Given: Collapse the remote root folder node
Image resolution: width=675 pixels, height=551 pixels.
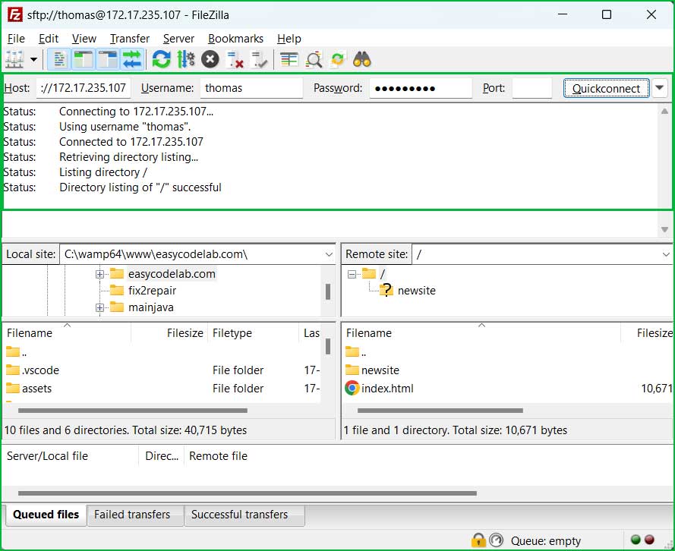Looking at the screenshot, I should 352,274.
